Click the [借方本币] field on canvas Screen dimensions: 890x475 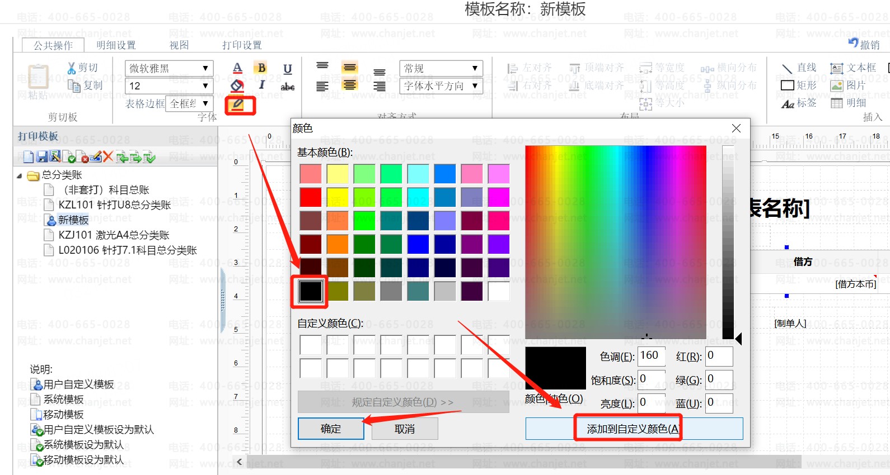855,284
